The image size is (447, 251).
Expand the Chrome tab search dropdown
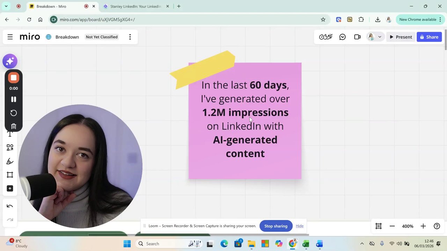coord(6,6)
